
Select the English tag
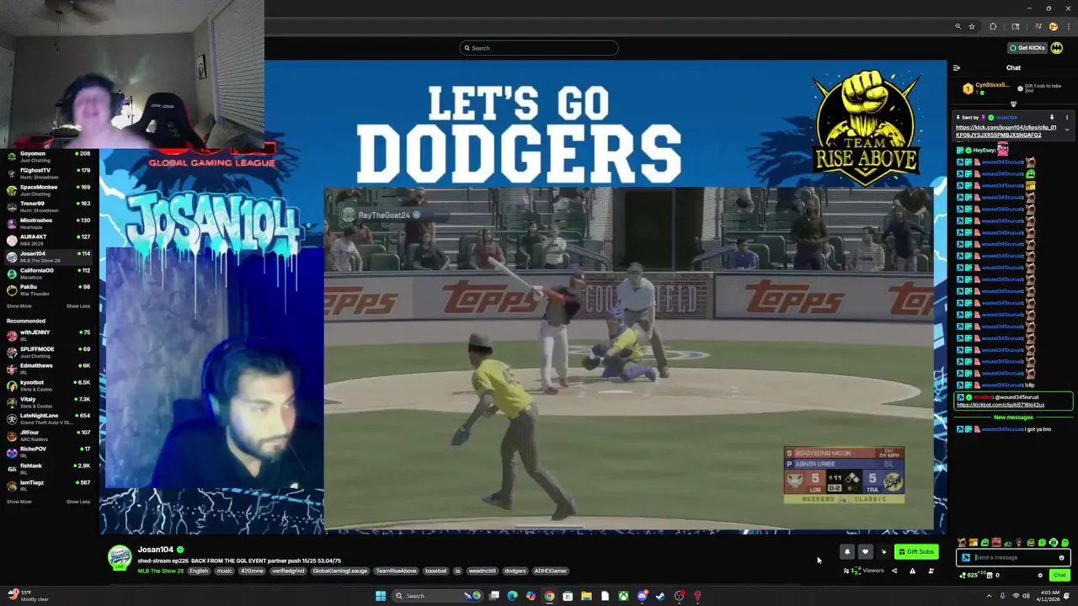pos(199,571)
